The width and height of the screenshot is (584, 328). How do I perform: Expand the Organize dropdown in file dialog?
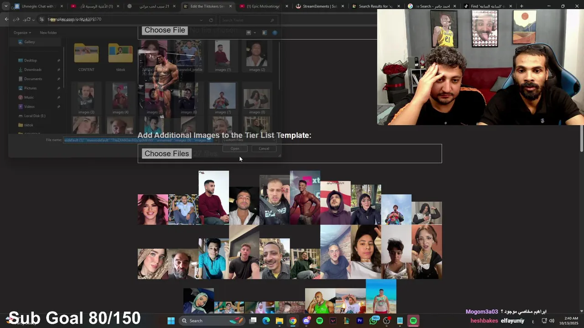coord(22,33)
